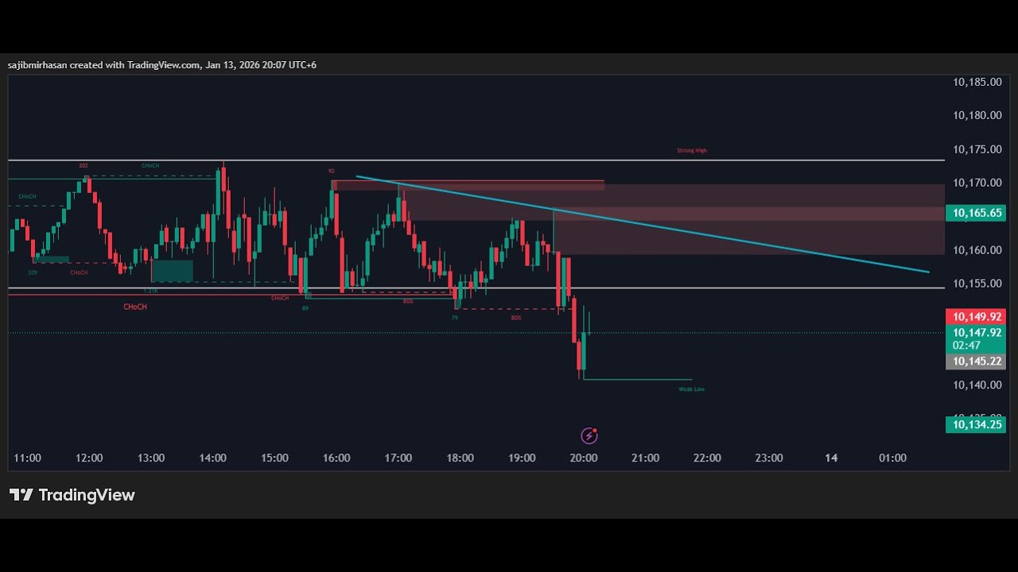Click the 21:00 time axis label
The height and width of the screenshot is (572, 1018).
(x=645, y=458)
